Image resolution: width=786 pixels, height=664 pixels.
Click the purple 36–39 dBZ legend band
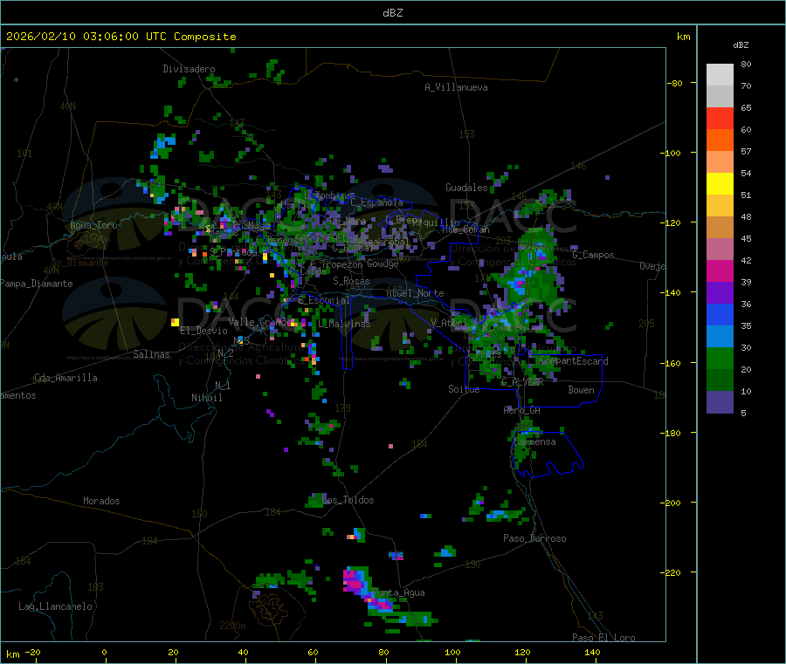coord(720,293)
